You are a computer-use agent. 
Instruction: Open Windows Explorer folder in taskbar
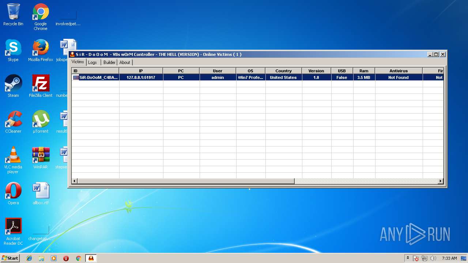pyautogui.click(x=41, y=258)
